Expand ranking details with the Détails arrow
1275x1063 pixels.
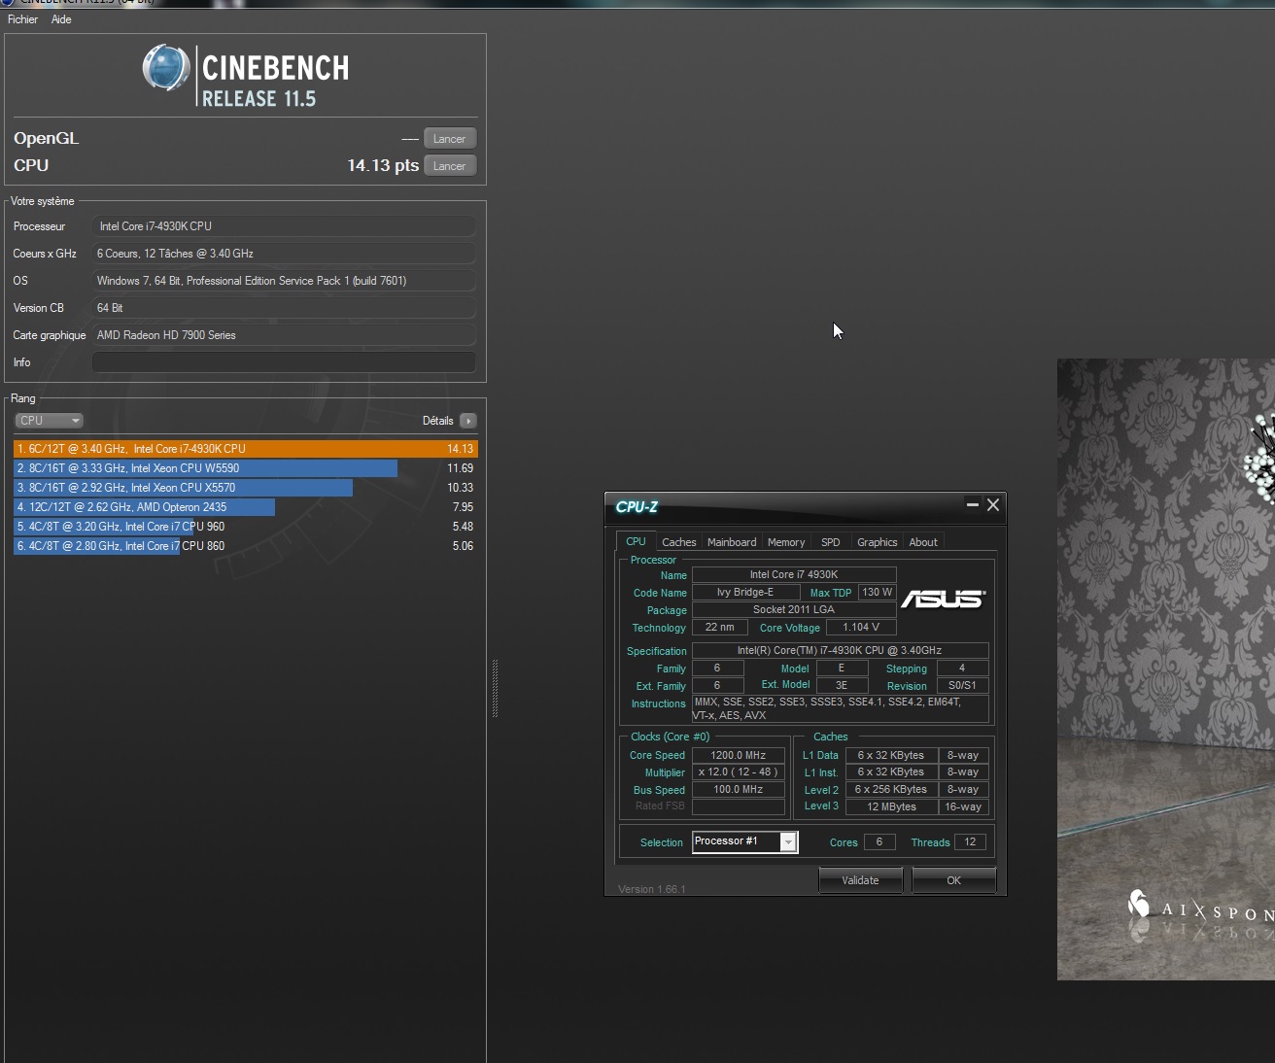point(468,421)
